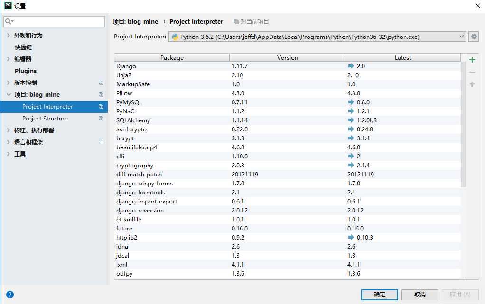The width and height of the screenshot is (485, 304).
Task: Click the upgrade arrow in cffi row
Action: click(351, 156)
